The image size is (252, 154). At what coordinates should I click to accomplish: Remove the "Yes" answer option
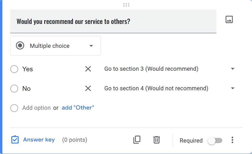tap(88, 69)
